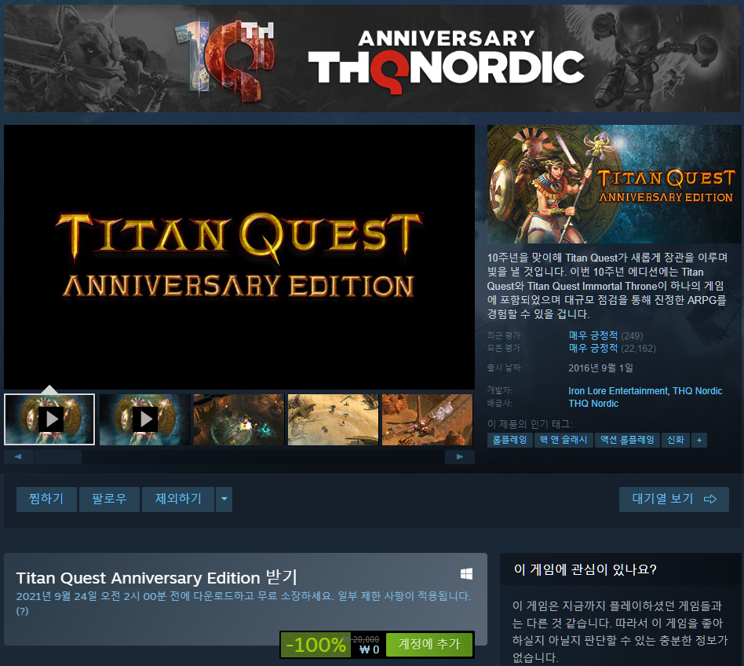Add game to account with 계정에 추가

[429, 644]
